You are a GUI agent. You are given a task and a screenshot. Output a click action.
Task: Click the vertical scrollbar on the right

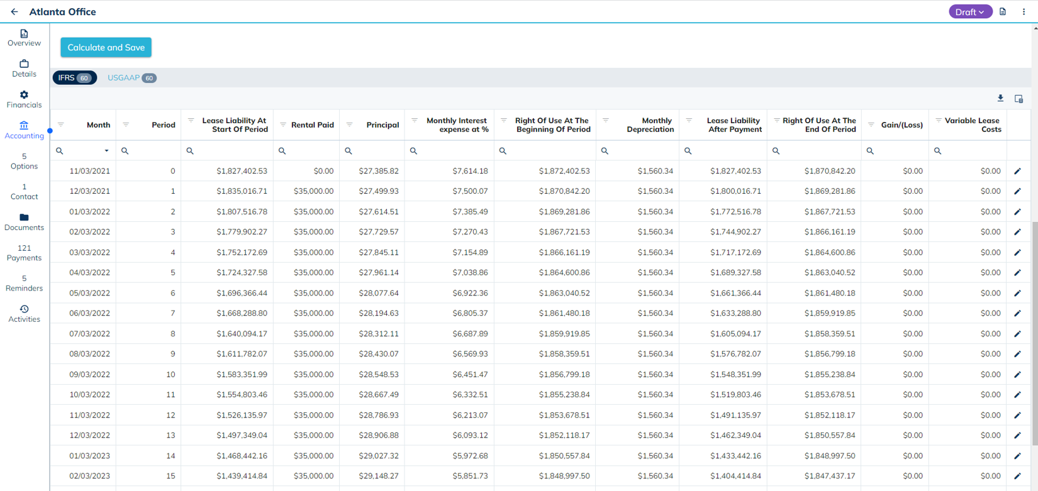1034,333
